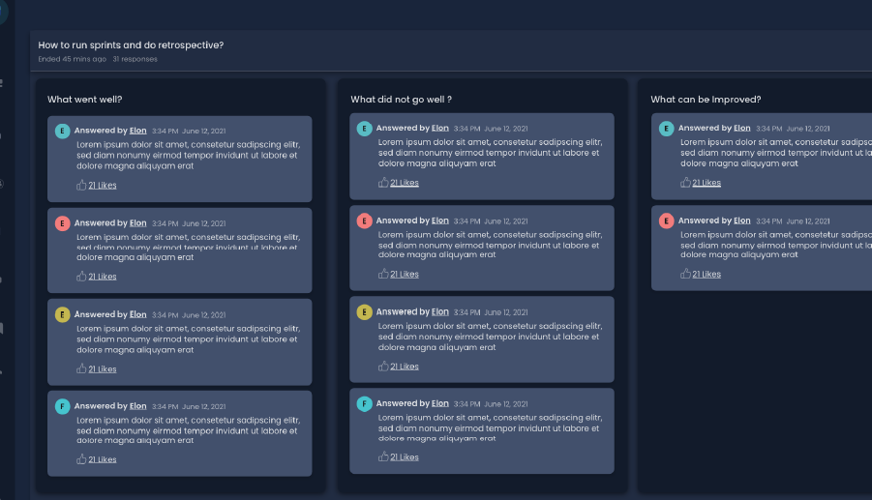The width and height of the screenshot is (872, 500).
Task: Open '21 Likes' on second 'What can be improved?' card
Action: (707, 274)
